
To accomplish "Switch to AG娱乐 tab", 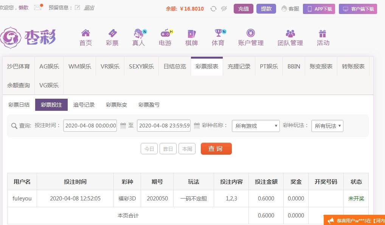I will (49, 66).
